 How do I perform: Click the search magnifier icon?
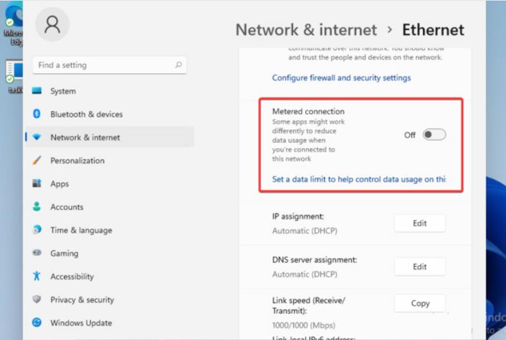[x=178, y=65]
